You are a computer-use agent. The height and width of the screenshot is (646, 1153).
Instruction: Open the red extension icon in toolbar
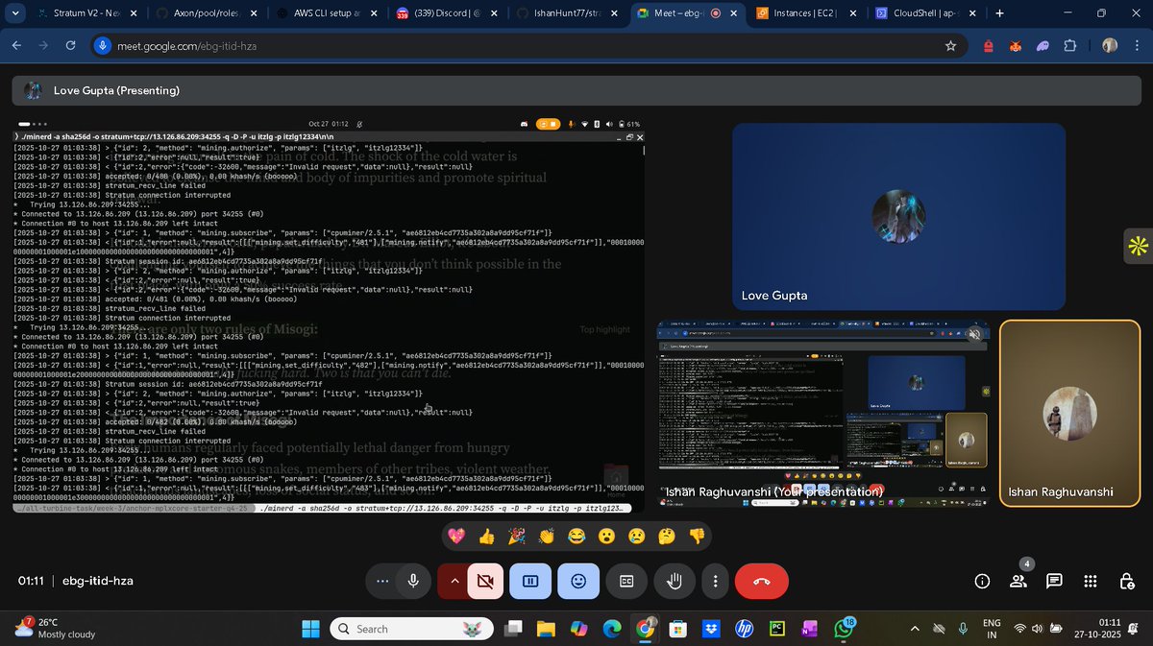pos(988,45)
